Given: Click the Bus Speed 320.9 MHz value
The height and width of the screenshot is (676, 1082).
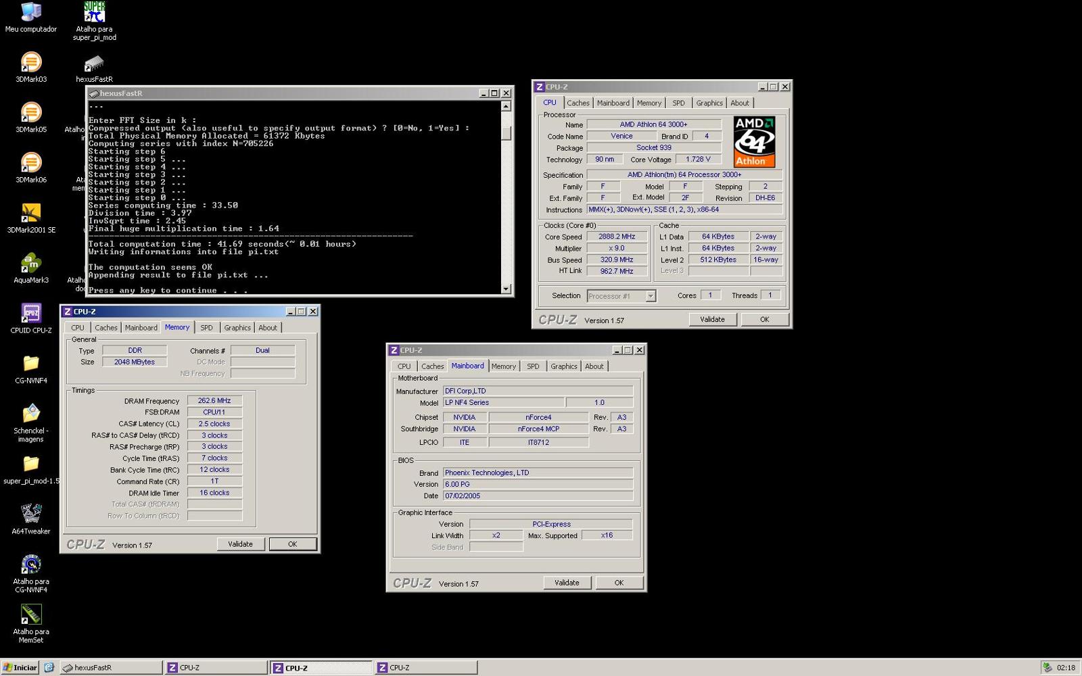Looking at the screenshot, I should (x=617, y=260).
